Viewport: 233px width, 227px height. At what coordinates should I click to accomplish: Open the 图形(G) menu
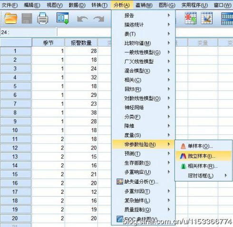click(167, 5)
